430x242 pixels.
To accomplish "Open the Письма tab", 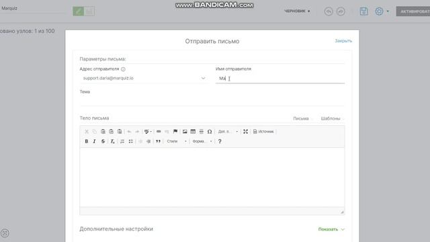I will [301, 118].
